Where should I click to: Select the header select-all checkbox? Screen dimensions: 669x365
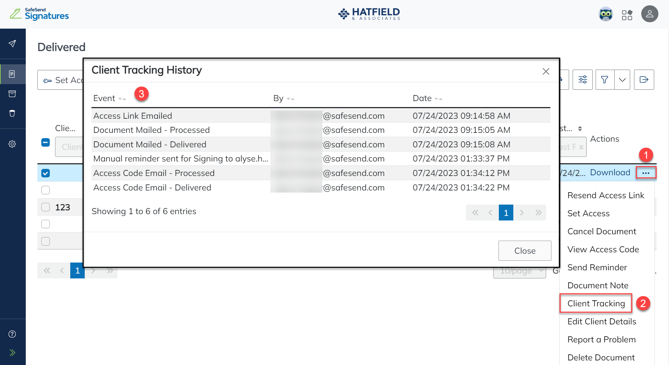45,143
